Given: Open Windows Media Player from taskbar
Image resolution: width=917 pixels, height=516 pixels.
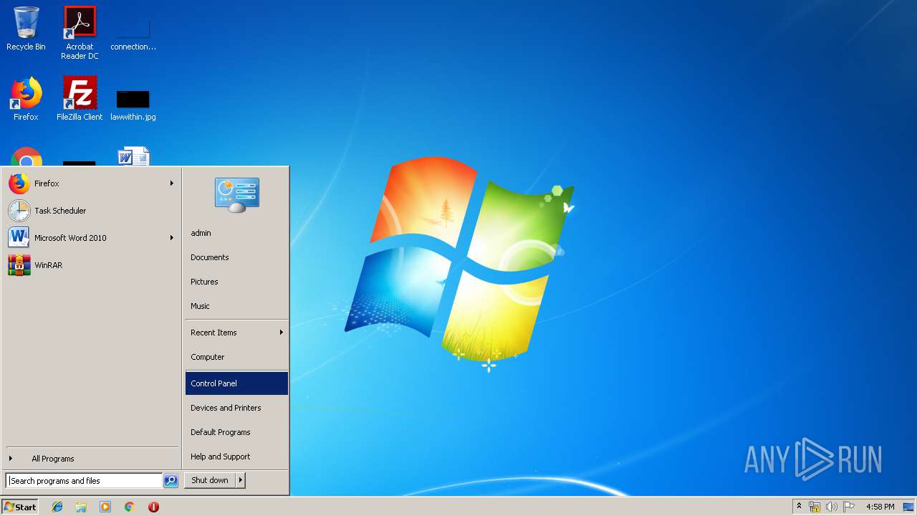Looking at the screenshot, I should coord(105,507).
